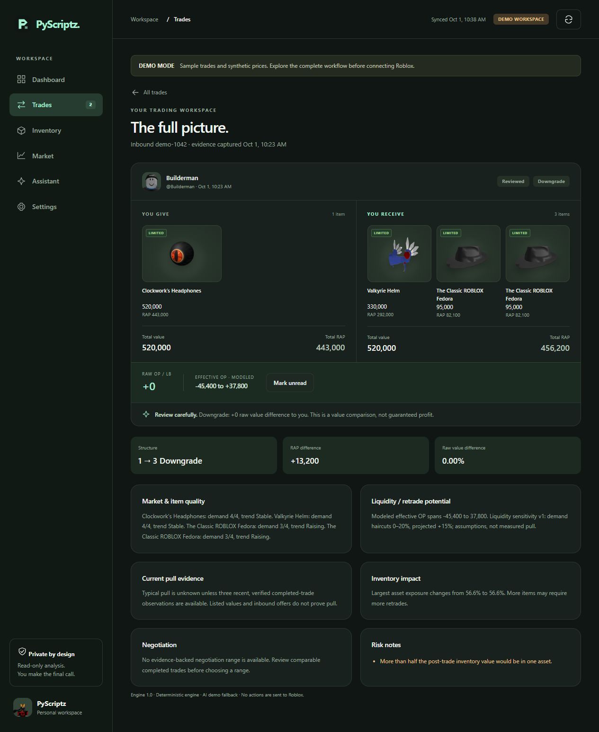This screenshot has height=732, width=599.
Task: Click the Total RAP value 456,200
Action: (555, 348)
